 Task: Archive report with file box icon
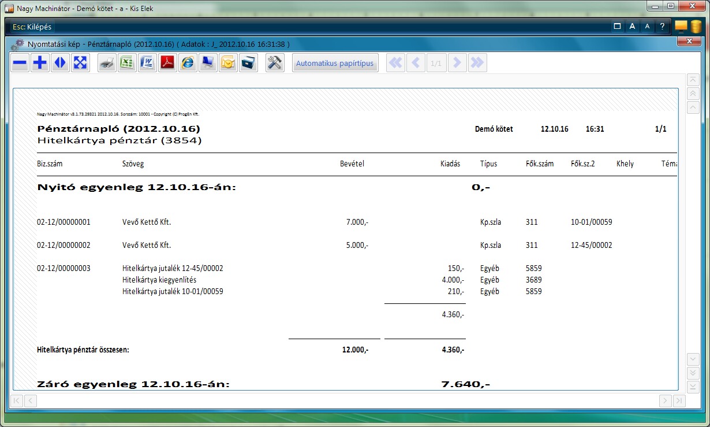pyautogui.click(x=248, y=63)
